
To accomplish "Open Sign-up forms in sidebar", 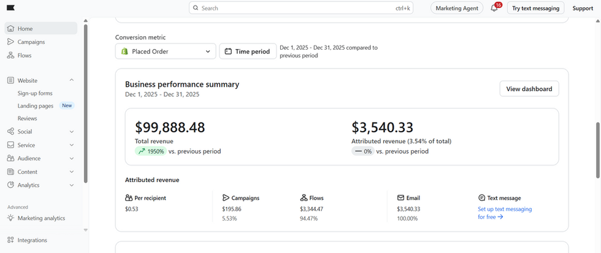I will [x=35, y=93].
